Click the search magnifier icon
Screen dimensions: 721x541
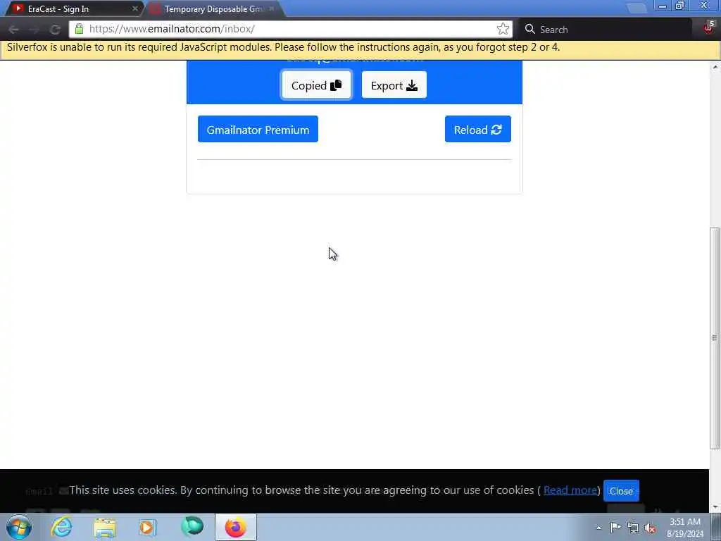529,29
